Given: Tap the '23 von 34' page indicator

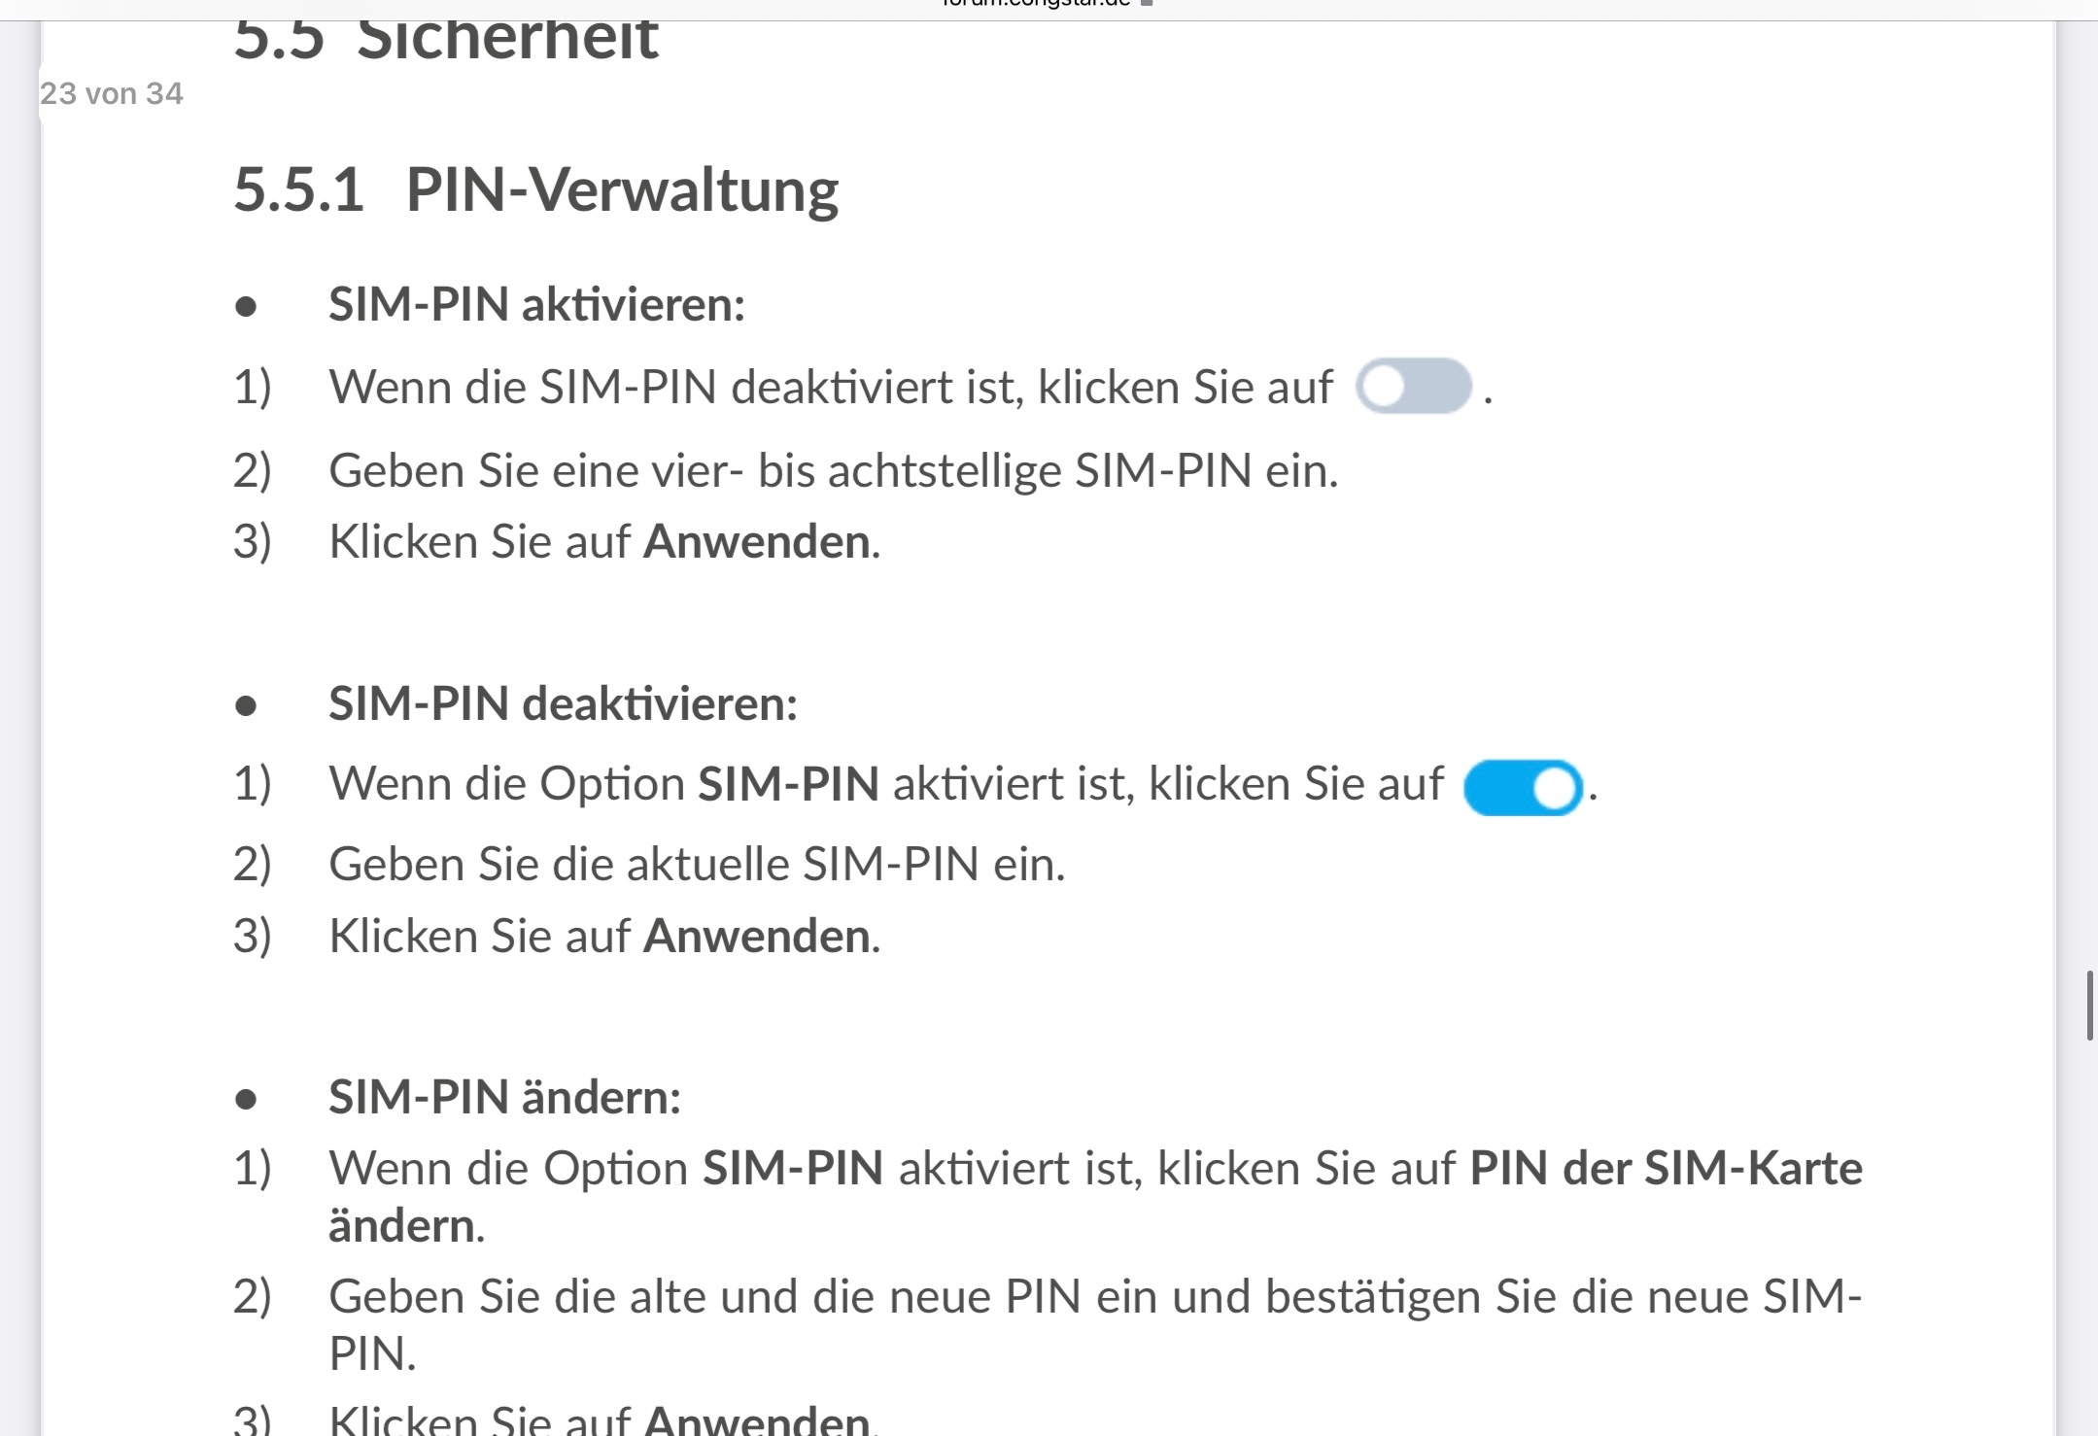Looking at the screenshot, I should point(112,93).
